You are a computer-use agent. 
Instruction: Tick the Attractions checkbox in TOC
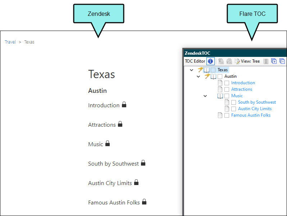pos(227,89)
